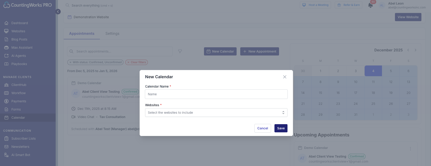Go to previous month in calendar
Screen dimensions: 431x166
[408, 50]
